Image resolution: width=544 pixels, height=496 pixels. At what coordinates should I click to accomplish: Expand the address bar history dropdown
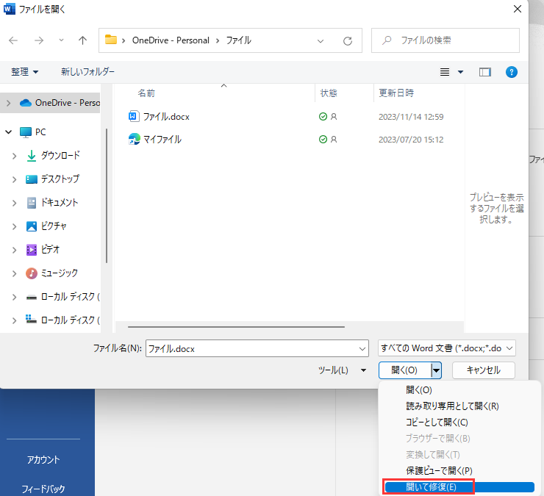pos(321,41)
